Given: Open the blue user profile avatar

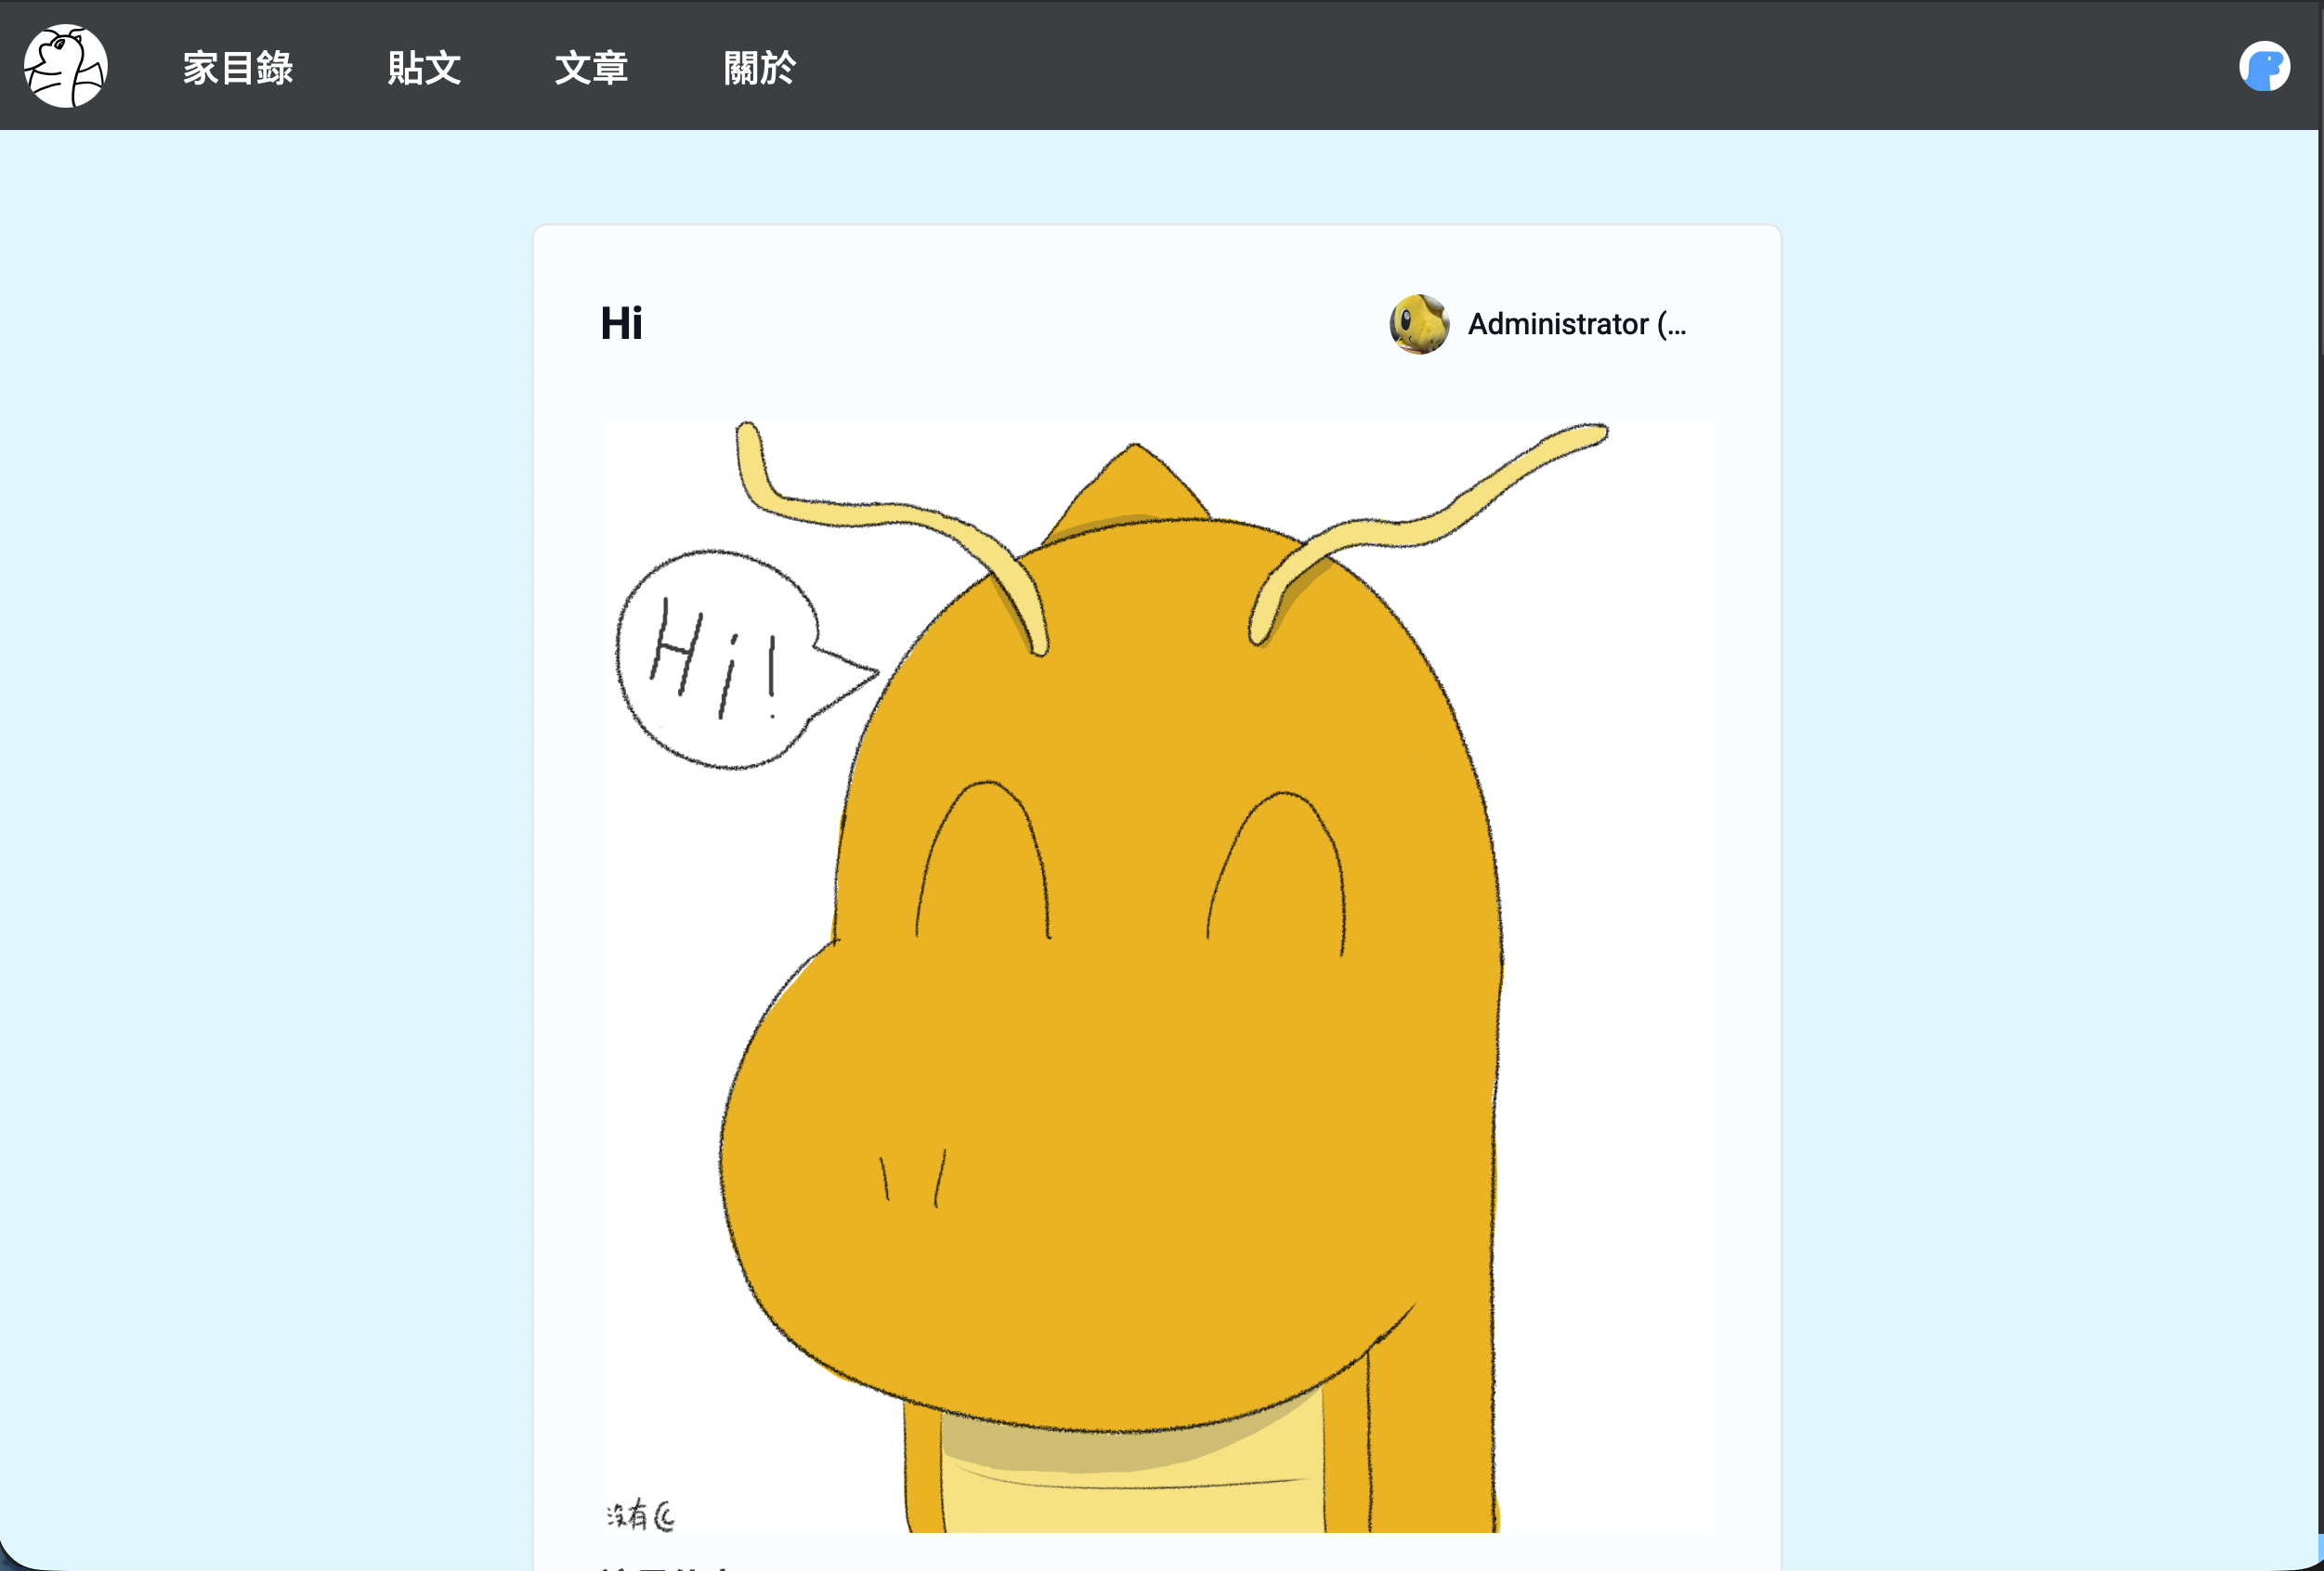Looking at the screenshot, I should point(2264,67).
